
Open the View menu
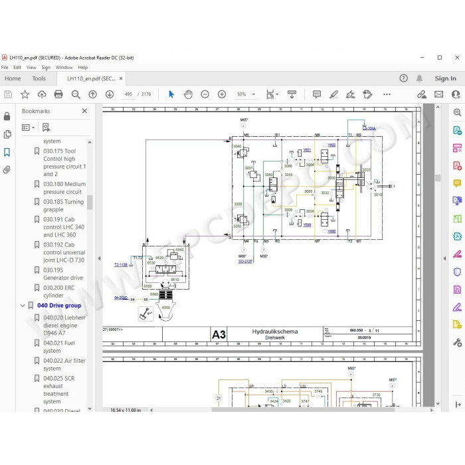[31, 67]
